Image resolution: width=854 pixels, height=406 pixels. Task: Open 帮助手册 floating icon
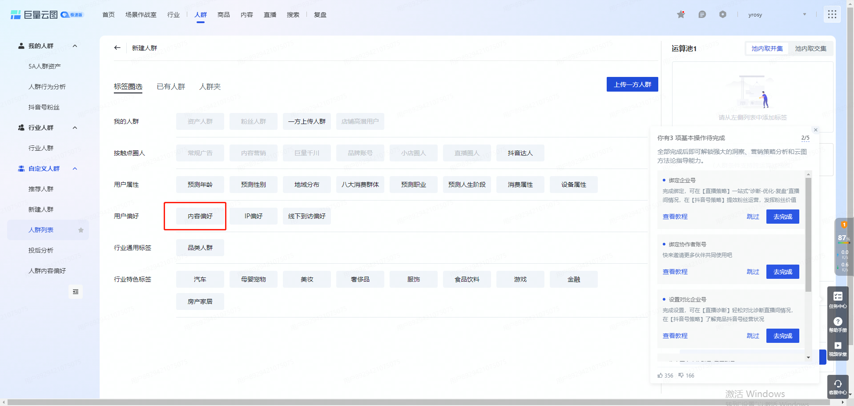point(838,324)
